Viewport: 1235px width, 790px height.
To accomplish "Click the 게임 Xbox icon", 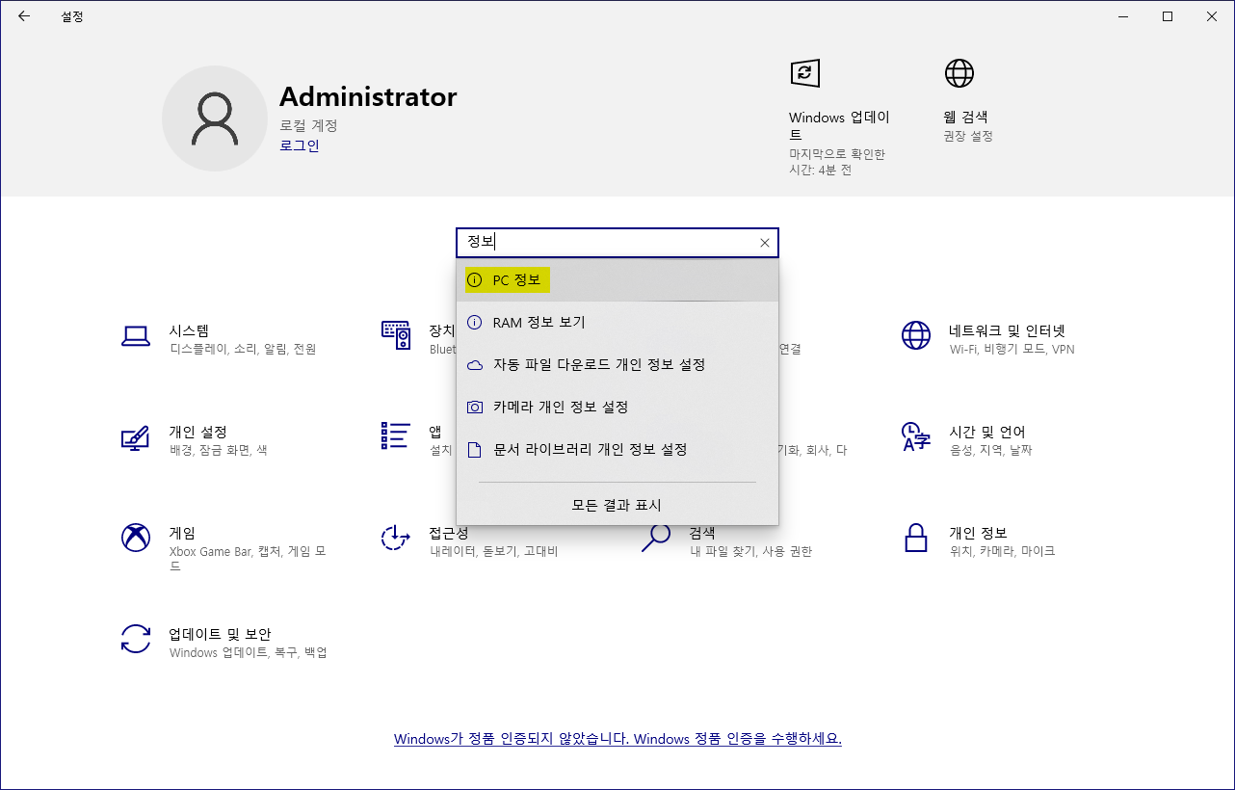I will click(x=136, y=538).
